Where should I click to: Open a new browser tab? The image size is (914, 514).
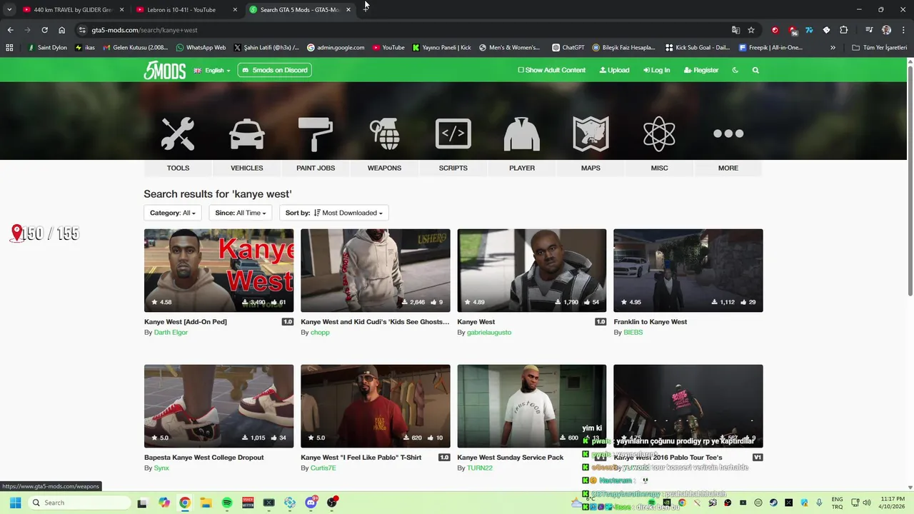click(x=366, y=10)
